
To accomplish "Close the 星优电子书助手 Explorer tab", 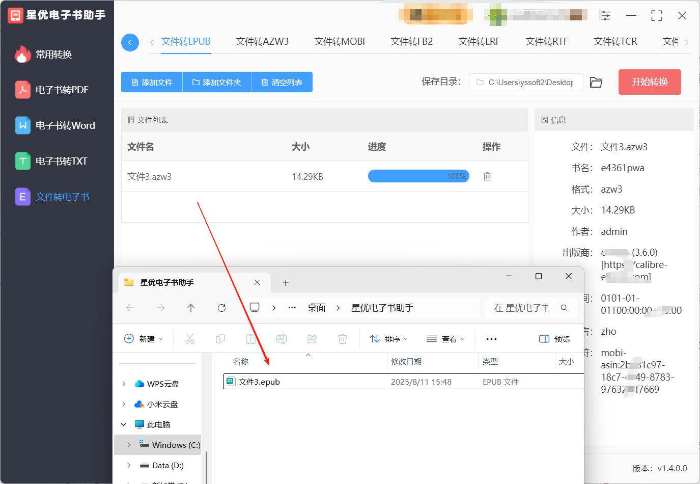I will (x=257, y=282).
